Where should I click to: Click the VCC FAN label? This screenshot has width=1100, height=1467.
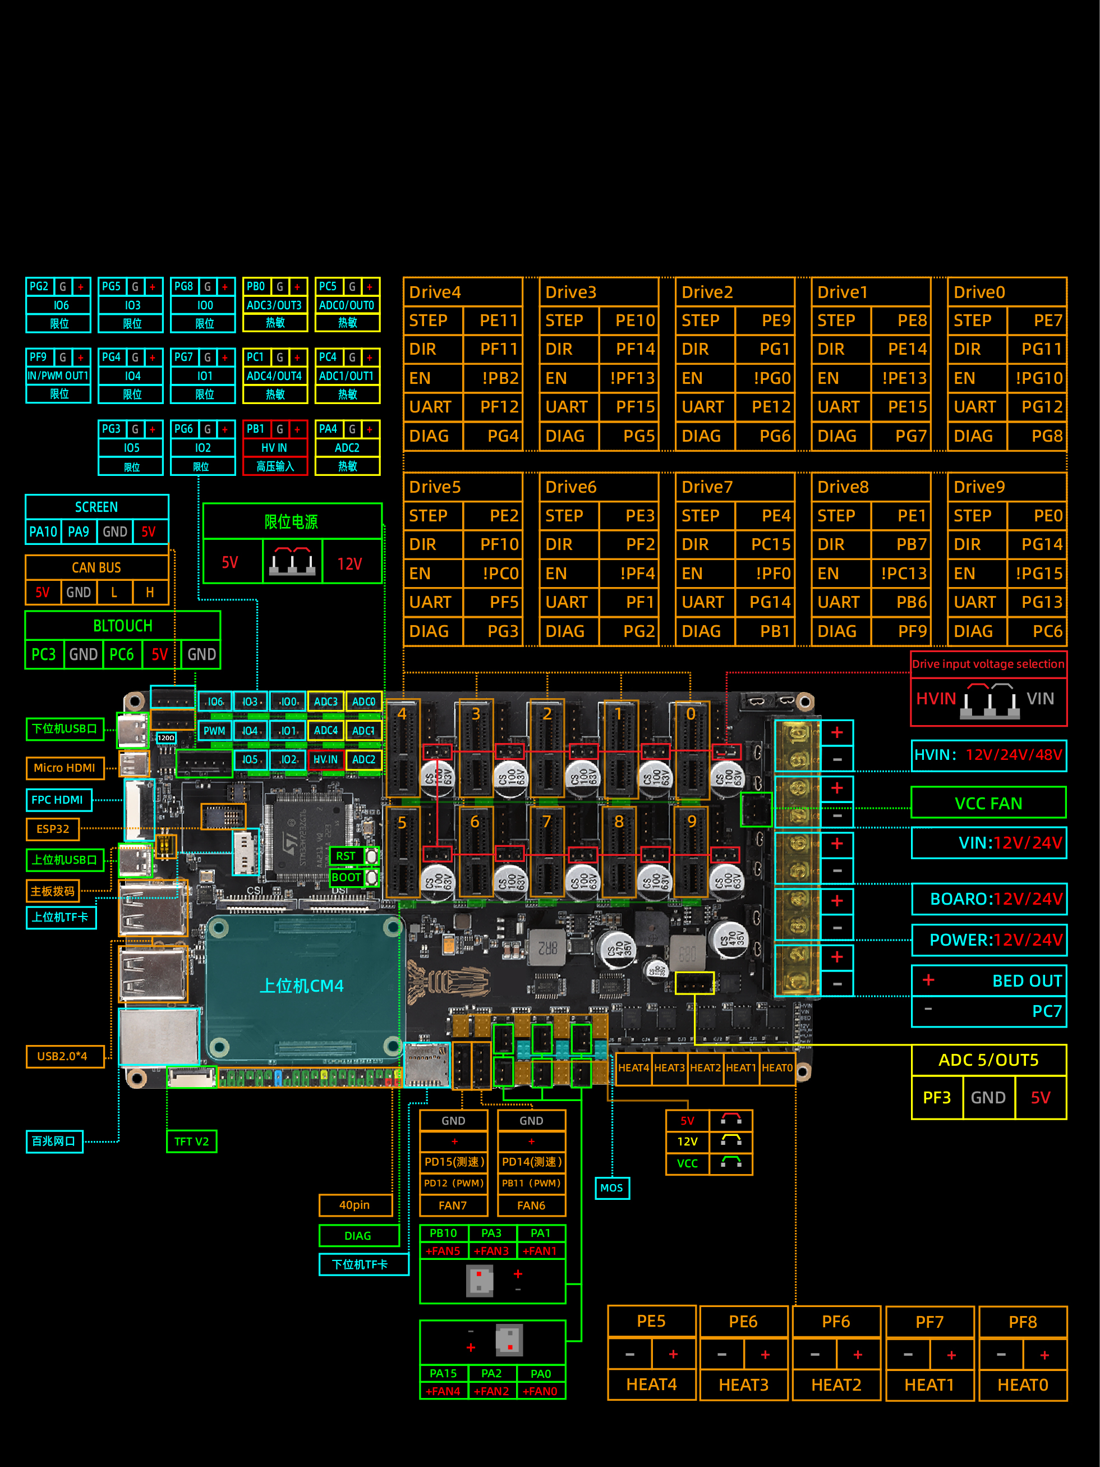pyautogui.click(x=988, y=803)
